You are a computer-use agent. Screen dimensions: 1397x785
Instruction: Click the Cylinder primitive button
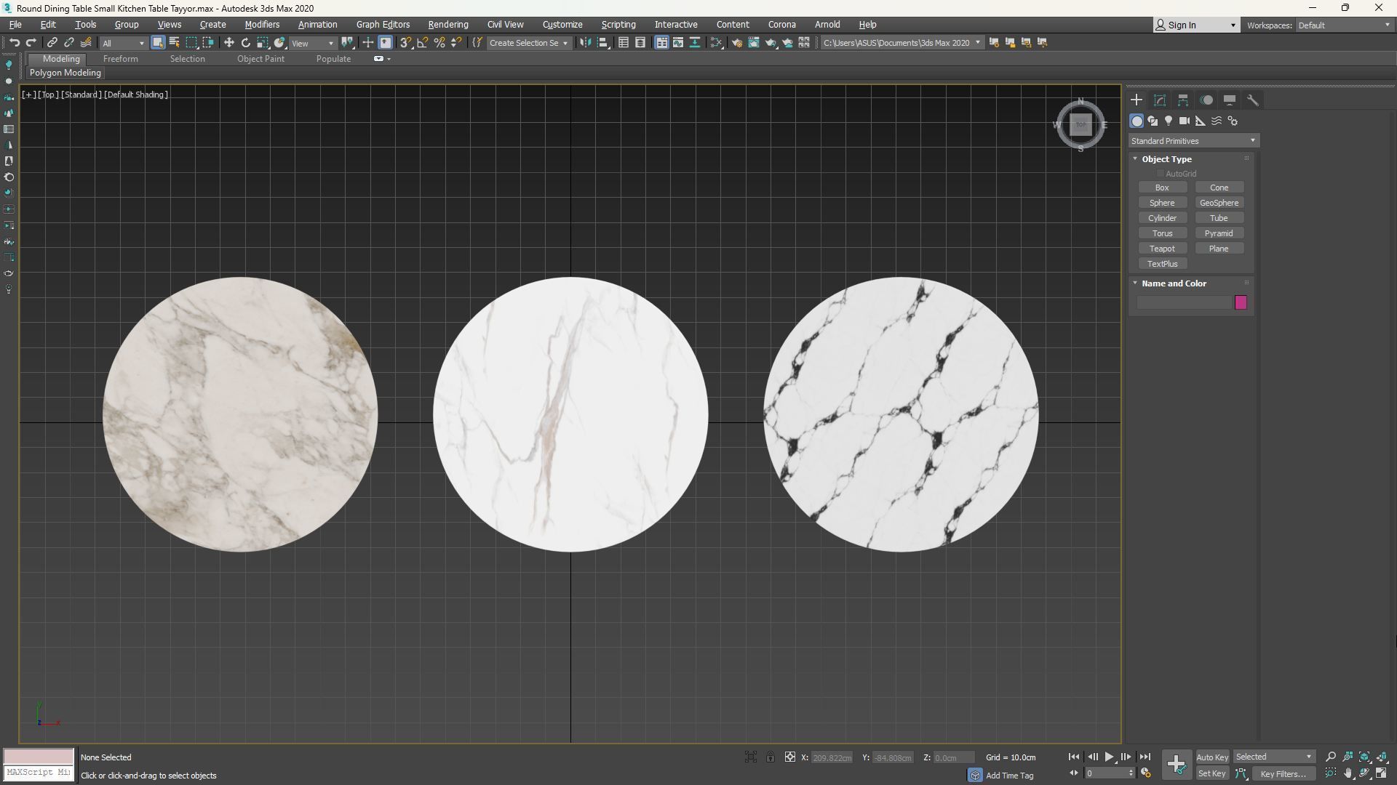click(1162, 218)
